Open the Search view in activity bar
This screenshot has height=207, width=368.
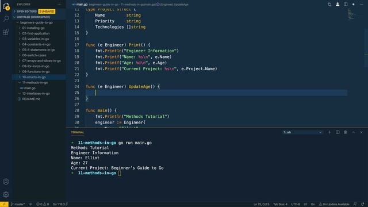pos(6,18)
